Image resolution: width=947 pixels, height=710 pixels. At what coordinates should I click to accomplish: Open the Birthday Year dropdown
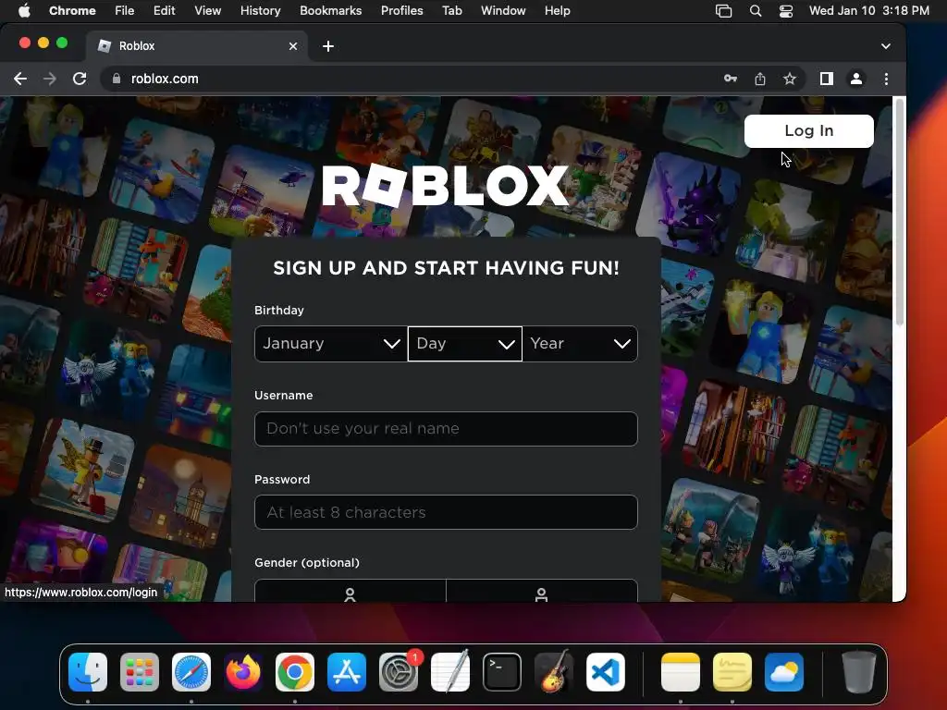point(580,344)
